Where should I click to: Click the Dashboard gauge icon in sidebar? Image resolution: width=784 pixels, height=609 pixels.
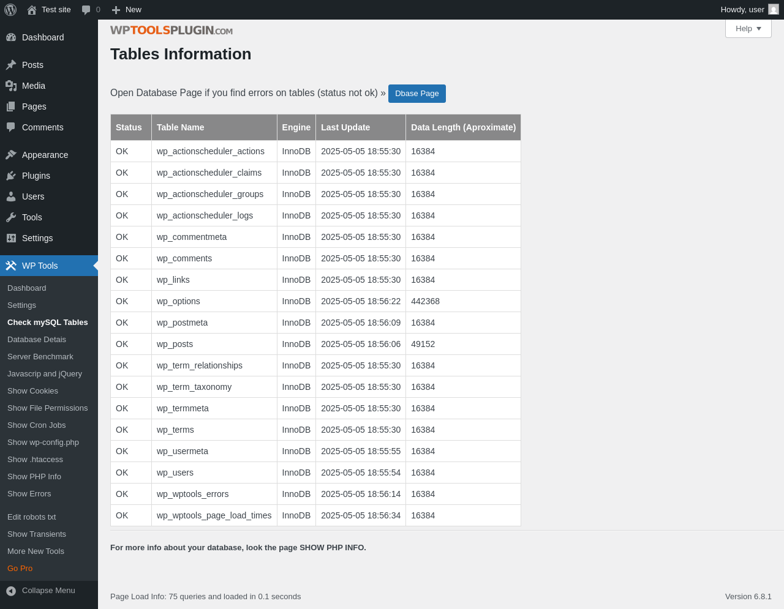pos(11,37)
